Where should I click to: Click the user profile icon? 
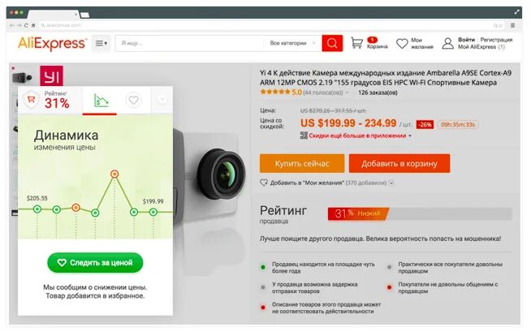[x=447, y=43]
